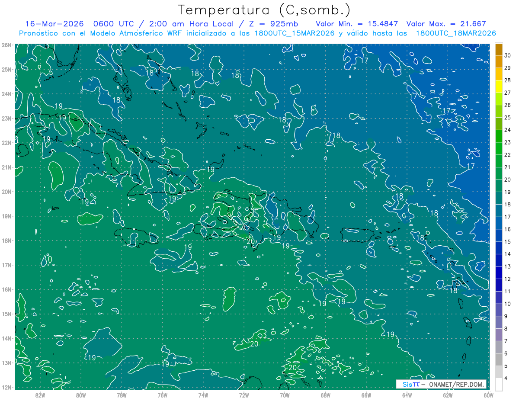Click the '25' label on the color scale
The height and width of the screenshot is (401, 519).
(x=507, y=117)
